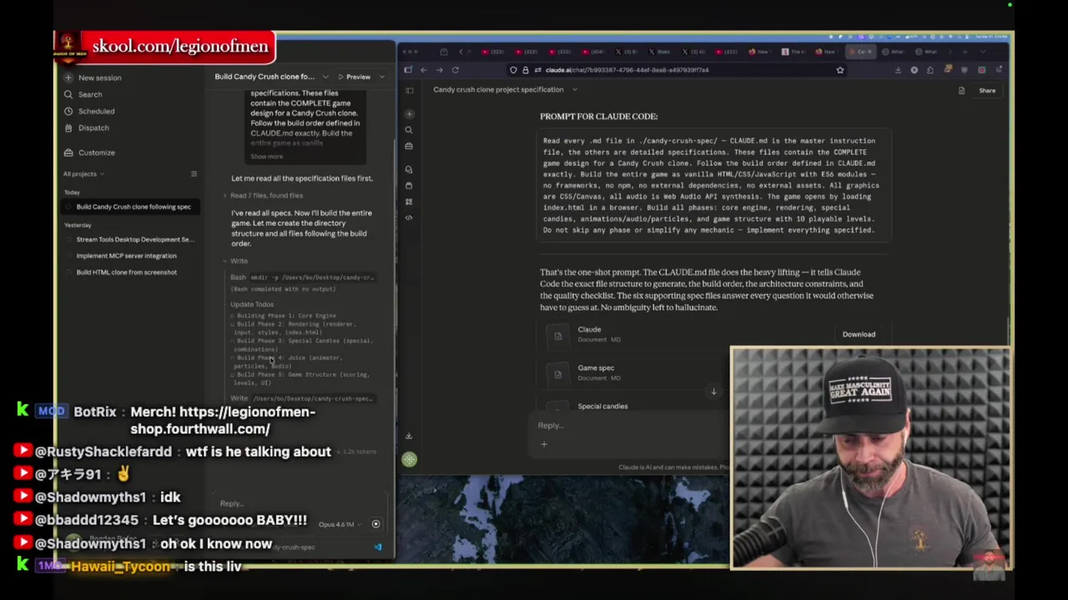Viewport: 1068px width, 600px height.
Task: Reload the claude.ai page
Action: [x=456, y=70]
